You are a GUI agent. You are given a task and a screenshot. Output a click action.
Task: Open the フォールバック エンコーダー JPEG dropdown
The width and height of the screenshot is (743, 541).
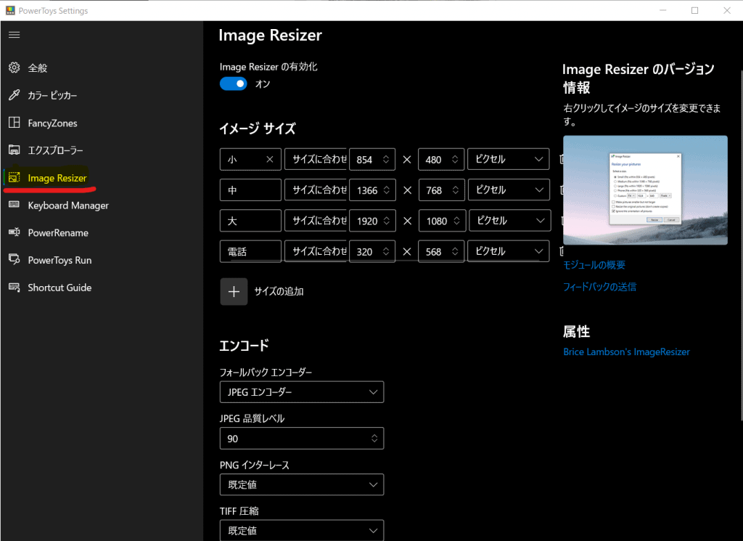[301, 392]
